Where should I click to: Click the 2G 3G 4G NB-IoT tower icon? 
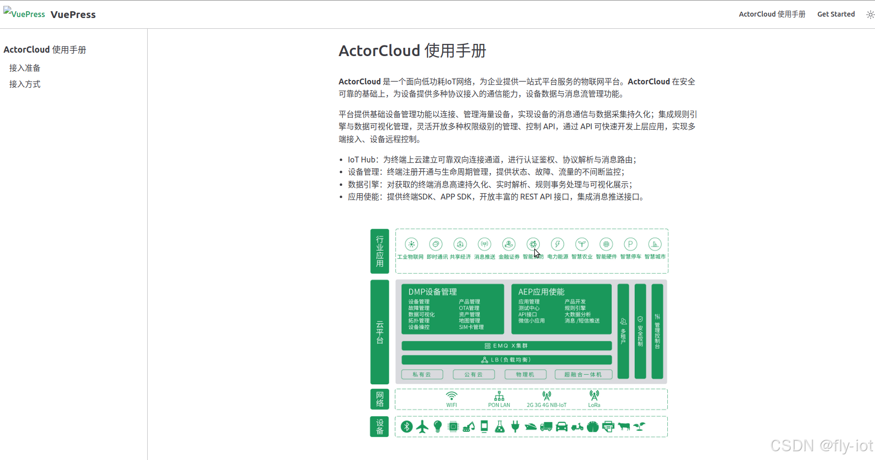547,396
